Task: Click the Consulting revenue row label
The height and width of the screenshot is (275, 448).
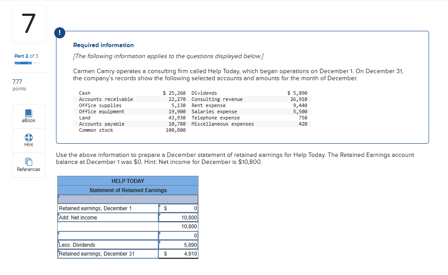Action: (217, 99)
